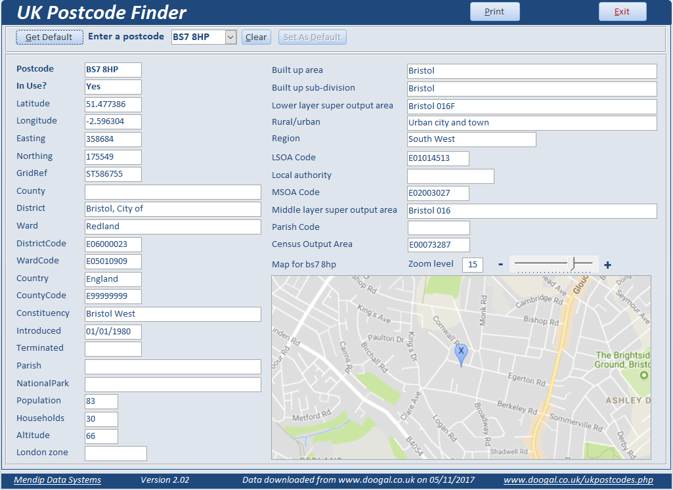Click the Easting field 358684
673x490 pixels.
(x=113, y=139)
